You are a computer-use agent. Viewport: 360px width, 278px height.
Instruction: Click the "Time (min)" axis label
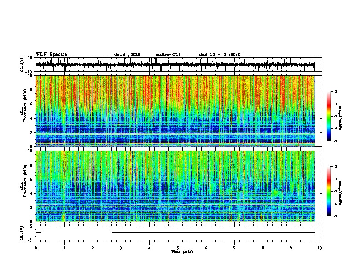[182, 252]
